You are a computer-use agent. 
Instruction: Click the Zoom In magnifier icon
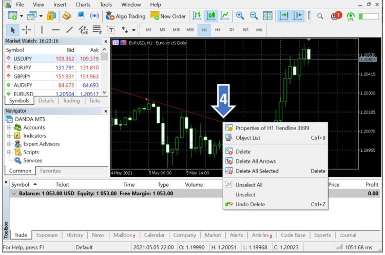[240, 16]
